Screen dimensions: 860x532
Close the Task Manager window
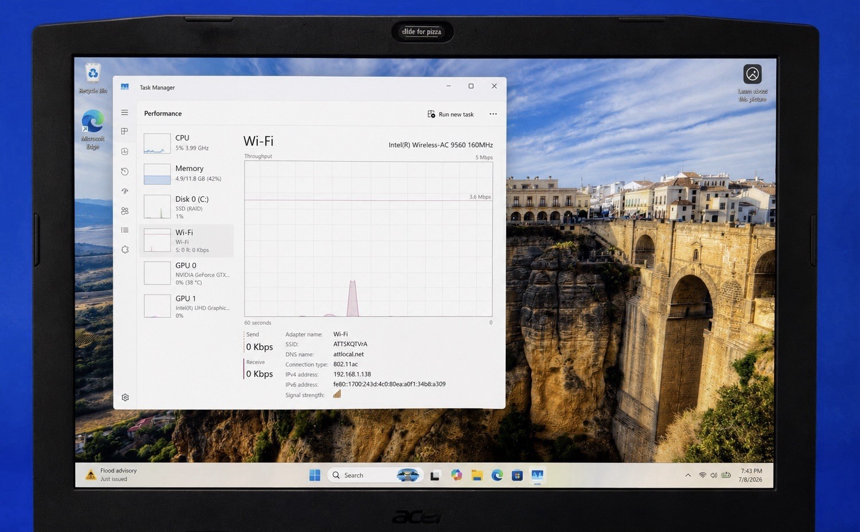494,86
